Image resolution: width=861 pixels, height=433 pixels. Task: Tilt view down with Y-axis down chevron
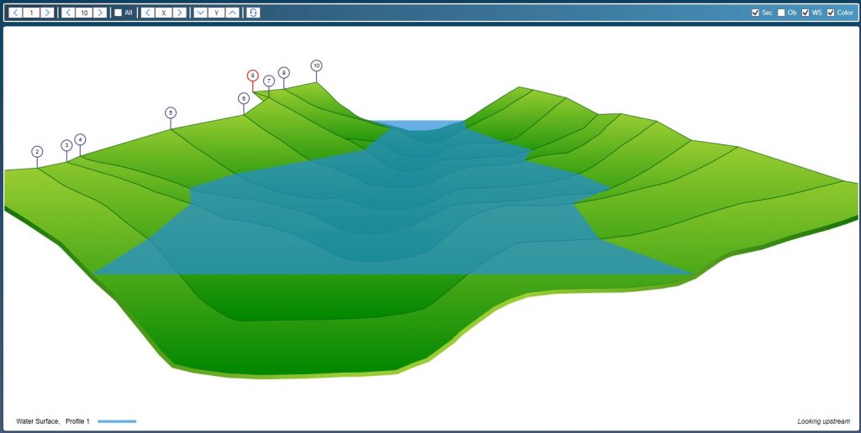pos(200,13)
